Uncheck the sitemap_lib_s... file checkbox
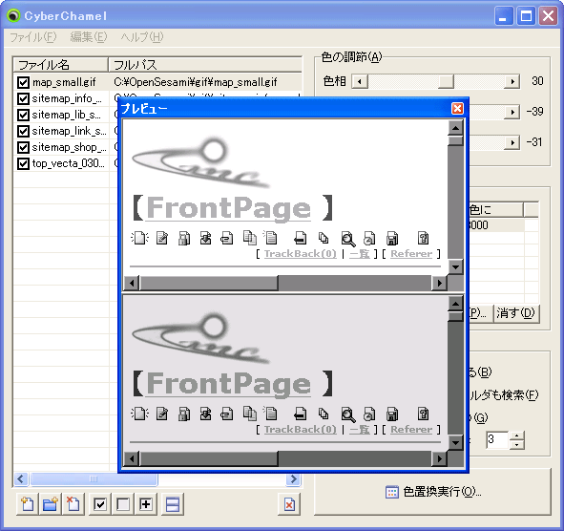This screenshot has height=531, width=564. (x=23, y=115)
